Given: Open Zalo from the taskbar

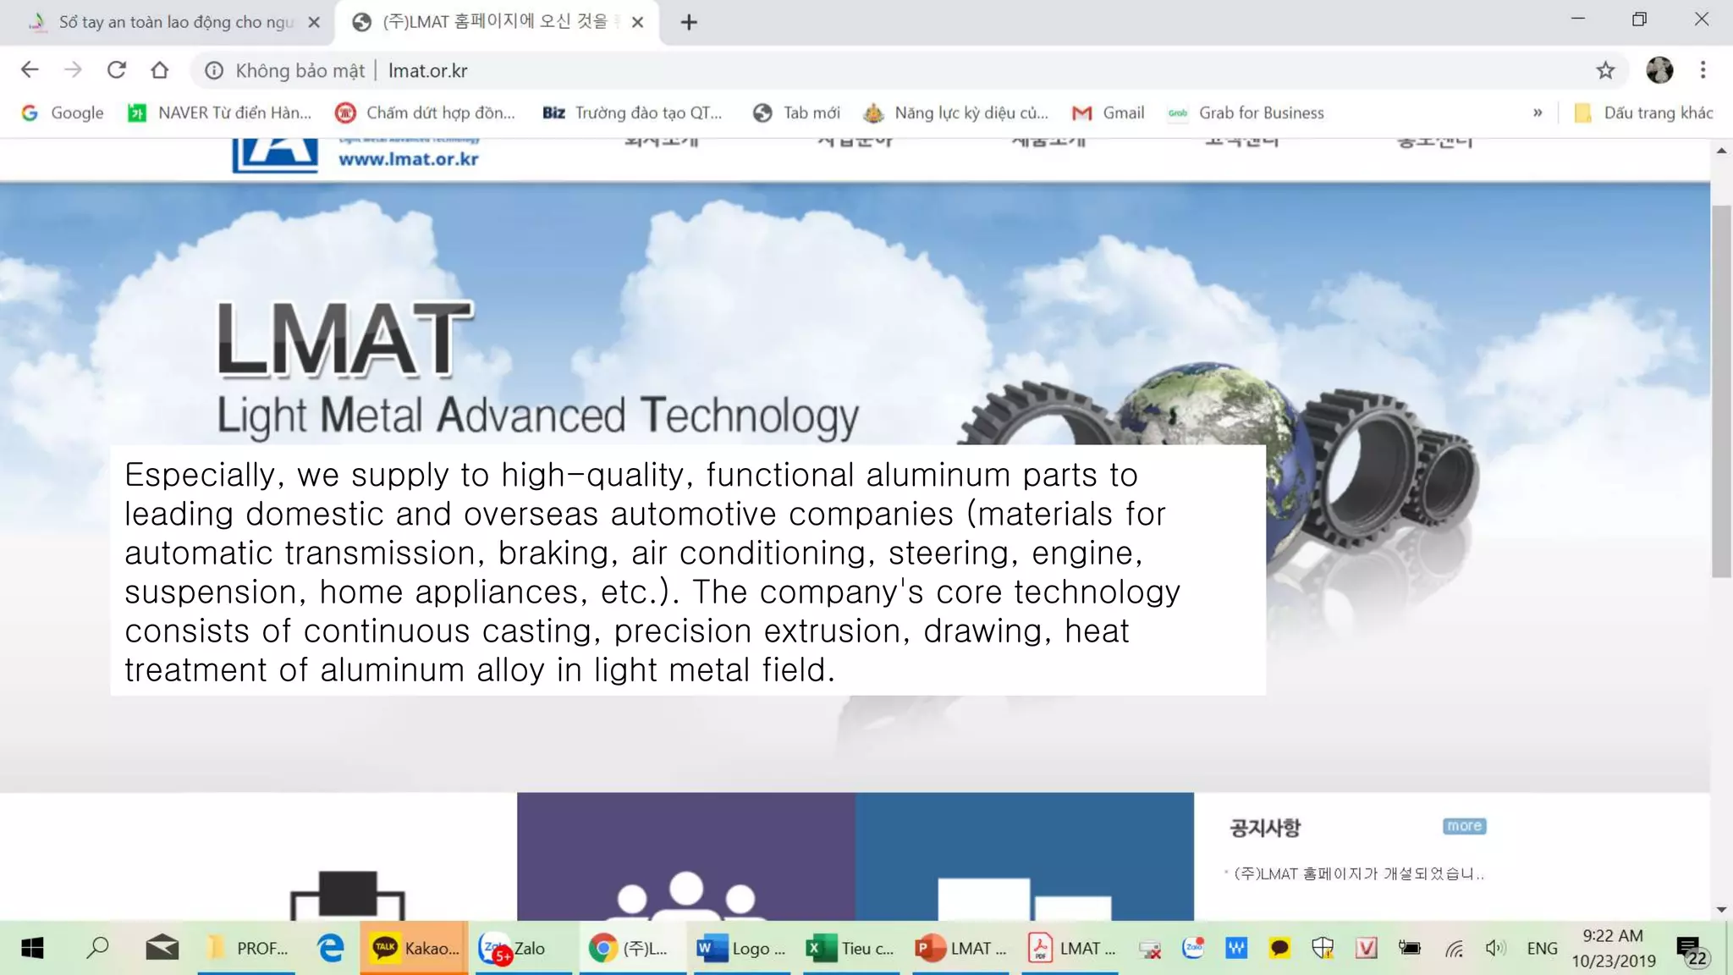Looking at the screenshot, I should 524,948.
